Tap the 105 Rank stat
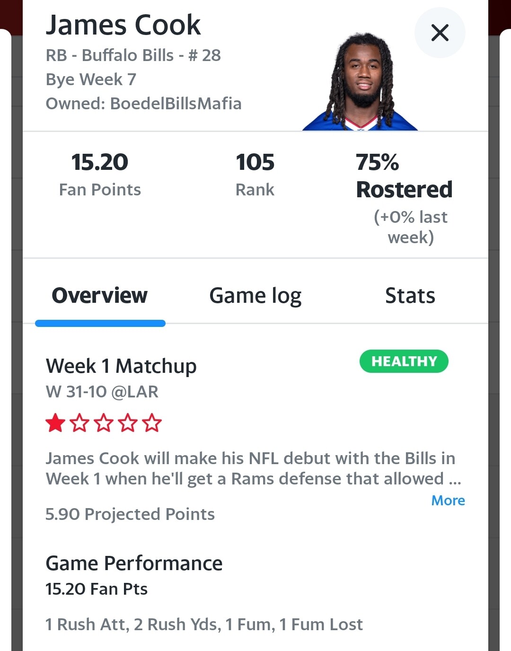Screen dimensions: 511x651 [x=255, y=174]
